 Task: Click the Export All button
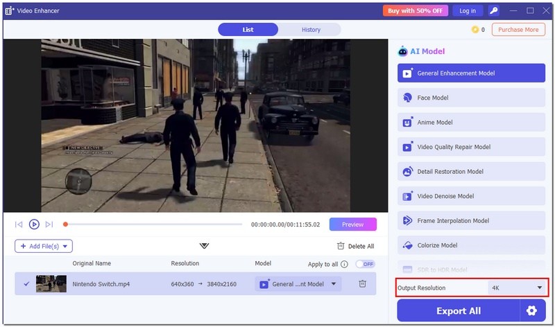click(x=459, y=311)
